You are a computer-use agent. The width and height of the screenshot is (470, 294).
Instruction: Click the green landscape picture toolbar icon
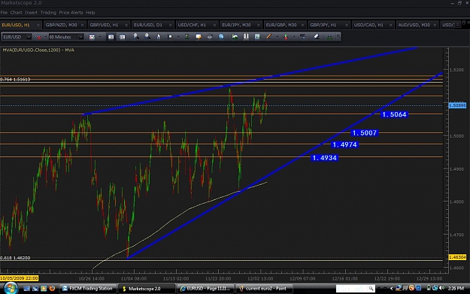tap(235, 37)
